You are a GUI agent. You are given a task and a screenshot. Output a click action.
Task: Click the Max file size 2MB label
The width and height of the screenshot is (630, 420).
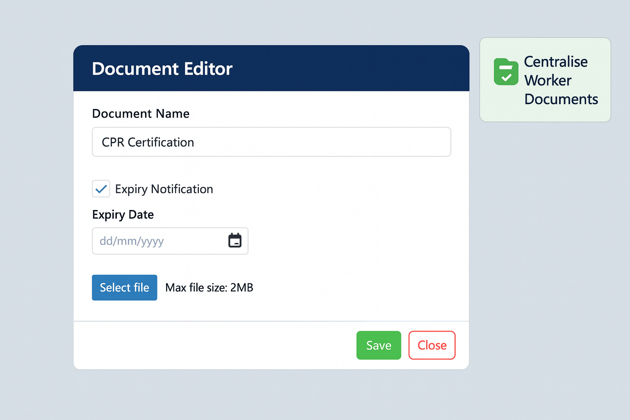coord(209,288)
